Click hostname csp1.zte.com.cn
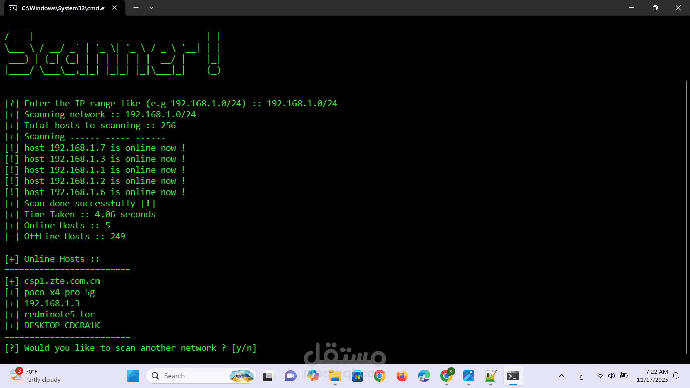Image resolution: width=690 pixels, height=388 pixels. pyautogui.click(x=62, y=281)
